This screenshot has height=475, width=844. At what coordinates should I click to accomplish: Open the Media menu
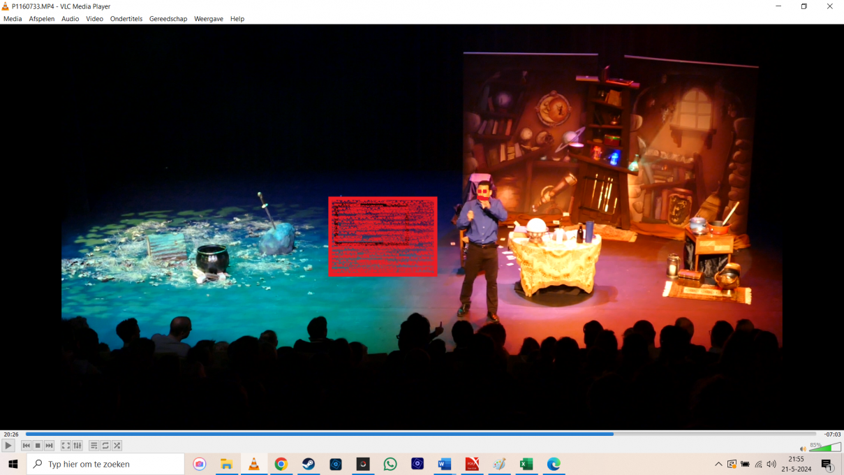coord(13,19)
